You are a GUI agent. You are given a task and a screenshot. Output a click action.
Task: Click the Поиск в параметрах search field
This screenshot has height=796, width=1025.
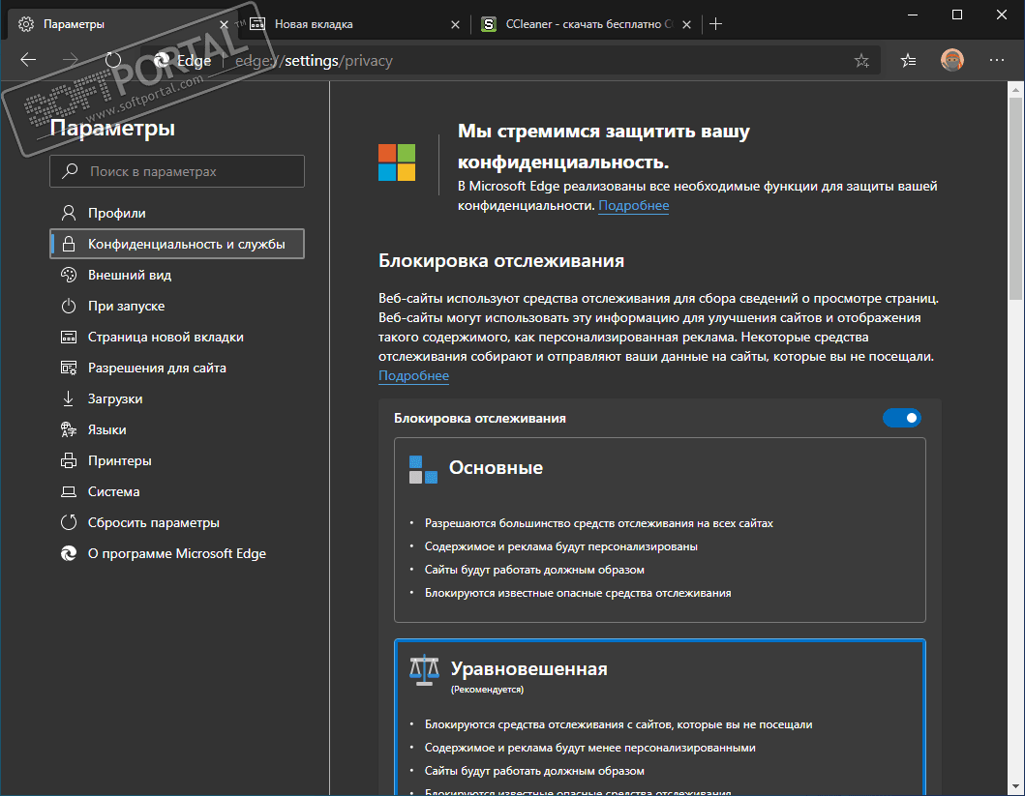(x=177, y=171)
